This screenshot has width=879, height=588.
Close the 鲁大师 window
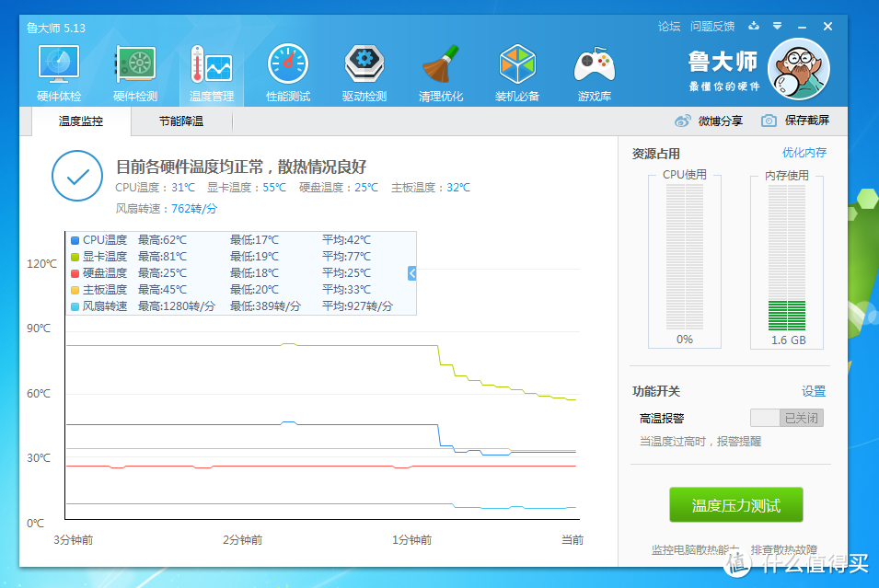[827, 27]
